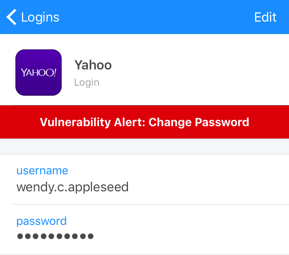The width and height of the screenshot is (289, 255).
Task: Copy the wendy.c.appleseed username value
Action: pos(72,187)
